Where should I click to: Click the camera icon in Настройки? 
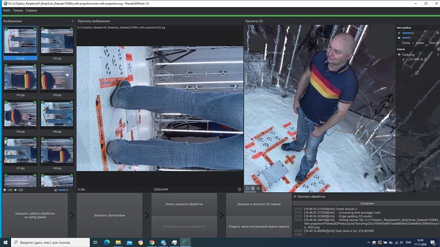point(399,37)
